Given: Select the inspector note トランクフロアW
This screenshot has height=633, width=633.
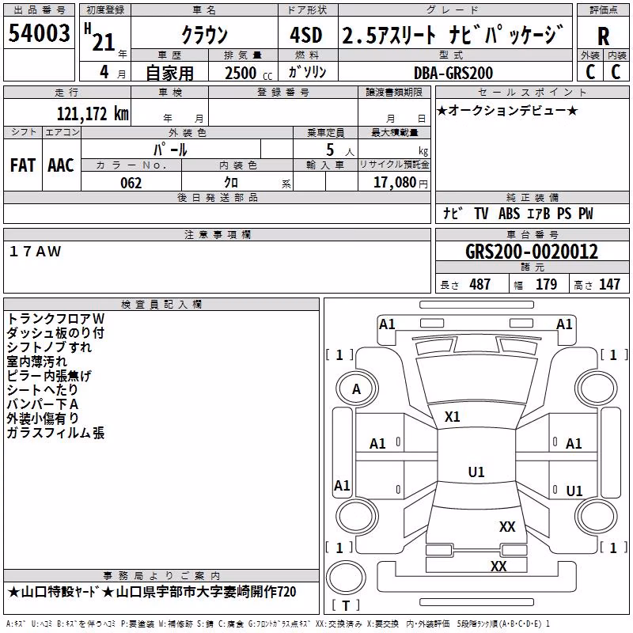Looking at the screenshot, I should [55, 319].
